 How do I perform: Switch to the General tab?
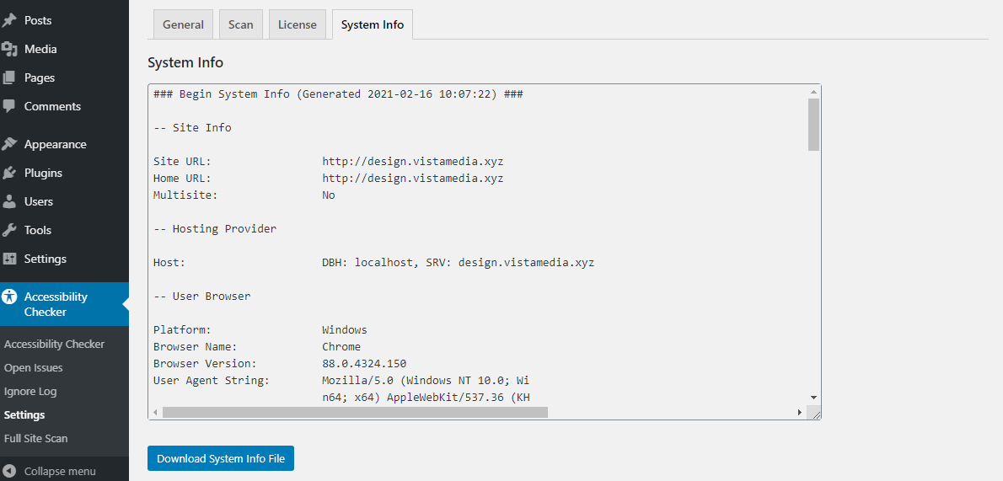(183, 25)
